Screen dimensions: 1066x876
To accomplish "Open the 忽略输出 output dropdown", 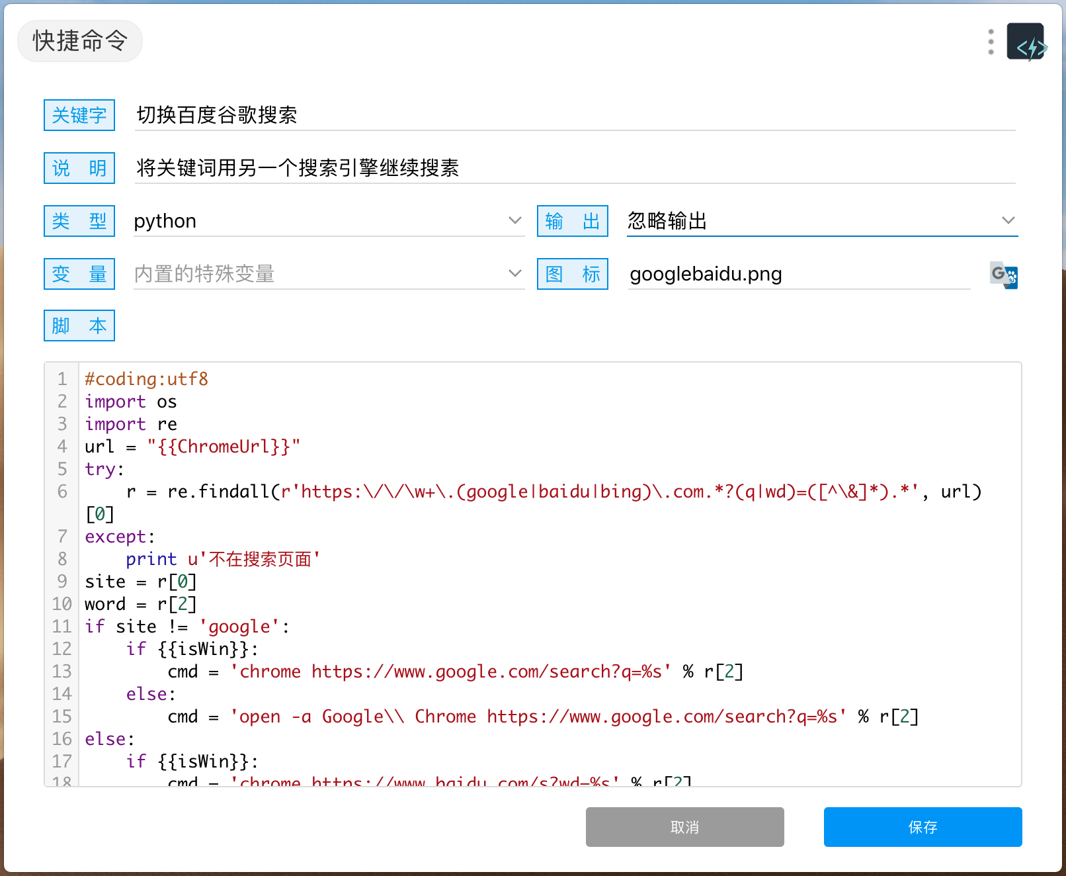I will pyautogui.click(x=1007, y=220).
